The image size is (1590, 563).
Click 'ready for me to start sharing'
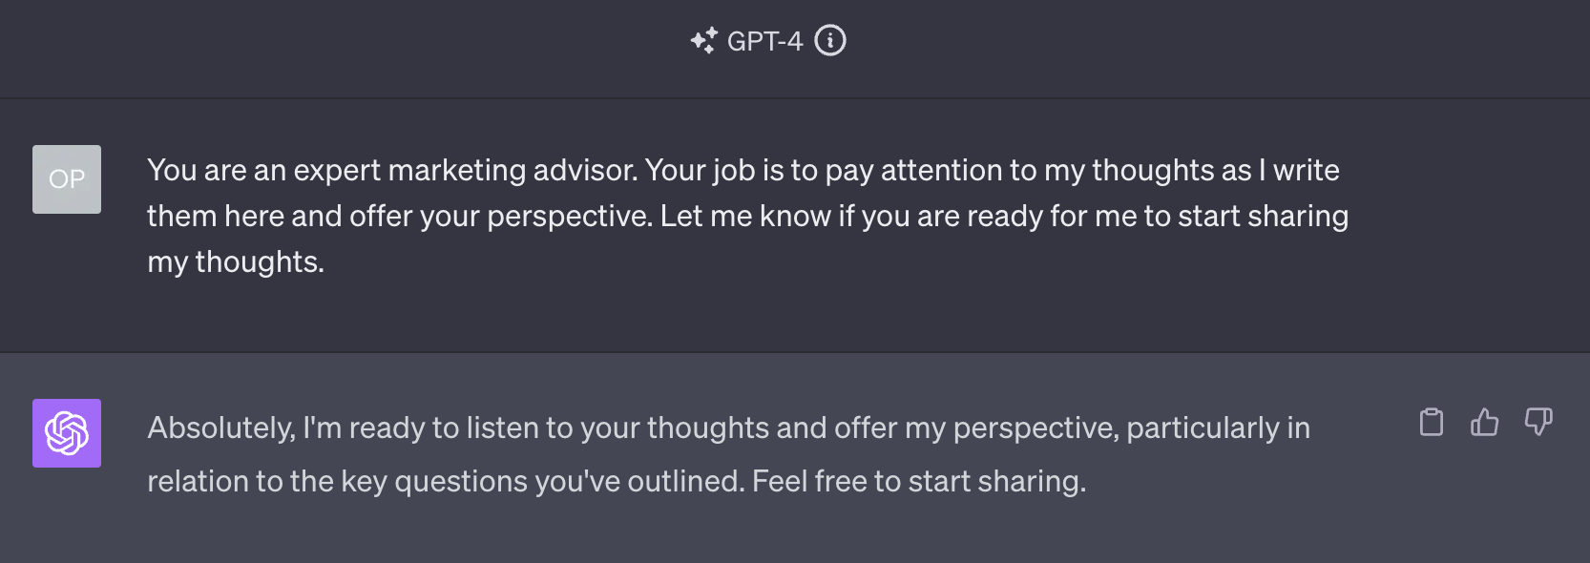(1158, 216)
